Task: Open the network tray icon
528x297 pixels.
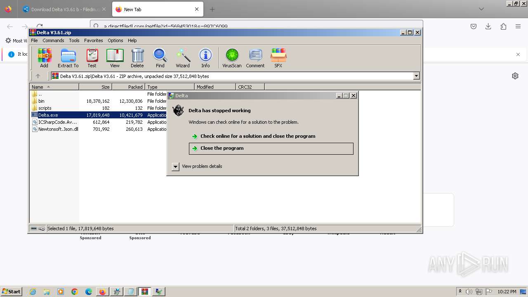Action: pos(479,292)
